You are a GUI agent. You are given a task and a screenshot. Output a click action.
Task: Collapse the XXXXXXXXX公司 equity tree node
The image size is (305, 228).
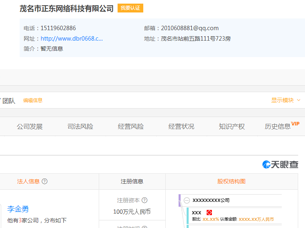(x=187, y=200)
